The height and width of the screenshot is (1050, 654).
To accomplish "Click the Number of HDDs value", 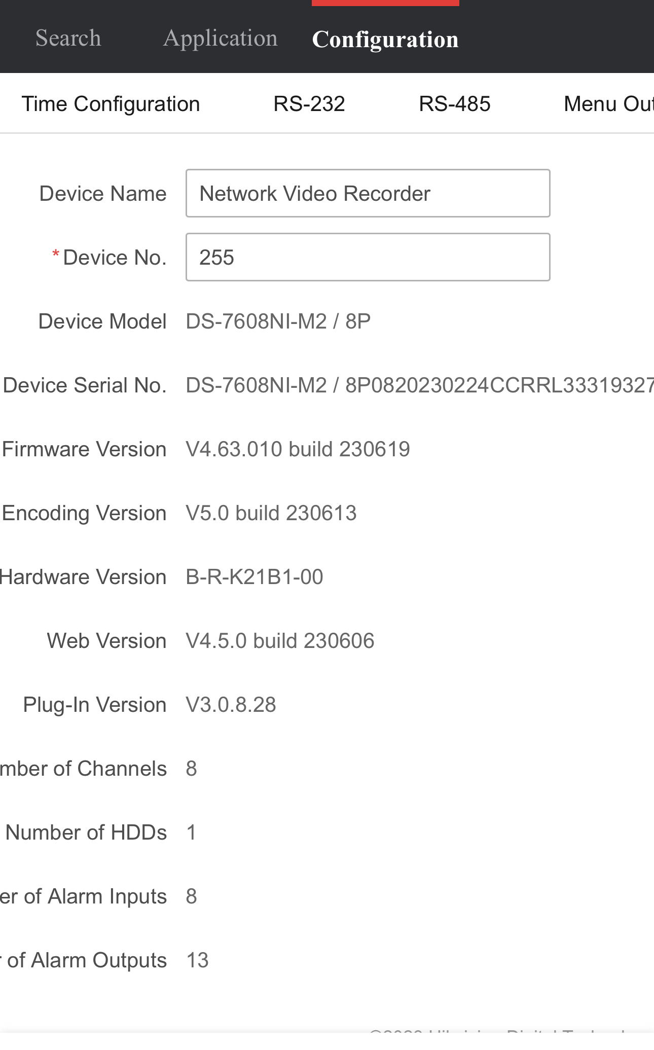I will click(x=192, y=832).
